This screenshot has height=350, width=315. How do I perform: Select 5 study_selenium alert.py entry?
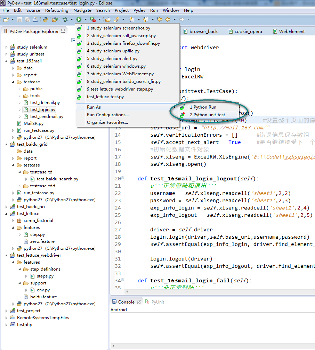point(113,58)
